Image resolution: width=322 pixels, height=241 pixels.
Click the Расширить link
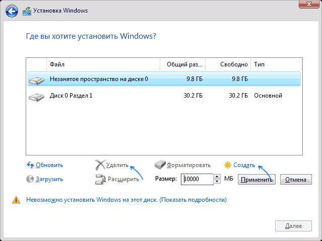123,179
